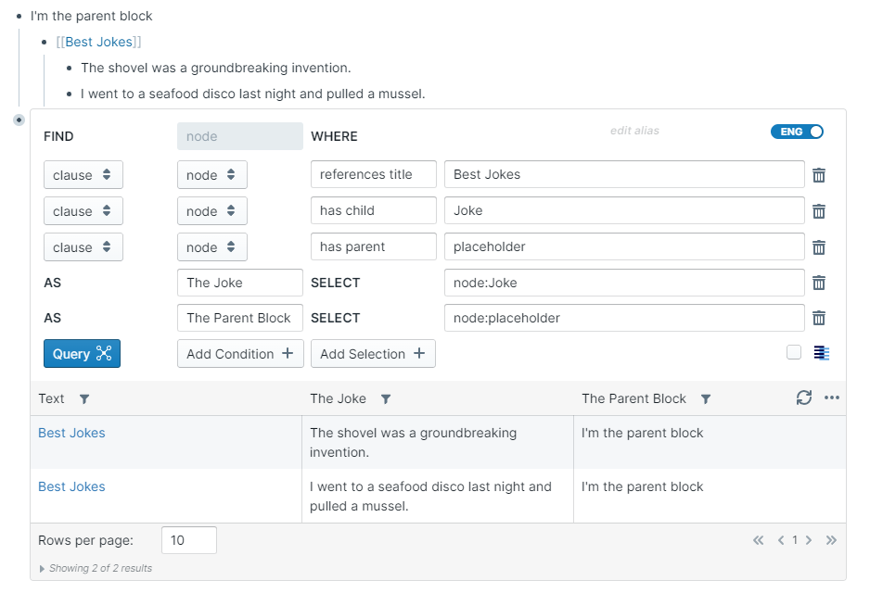Delete the has child Joke condition
This screenshot has width=870, height=593.
point(819,211)
